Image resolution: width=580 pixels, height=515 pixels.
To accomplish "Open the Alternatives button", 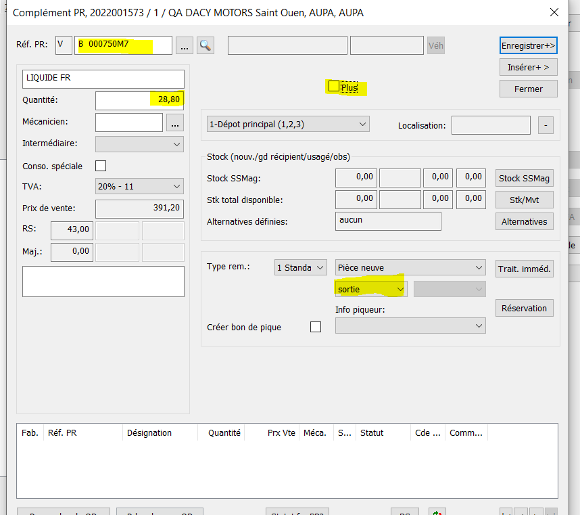I will (524, 221).
